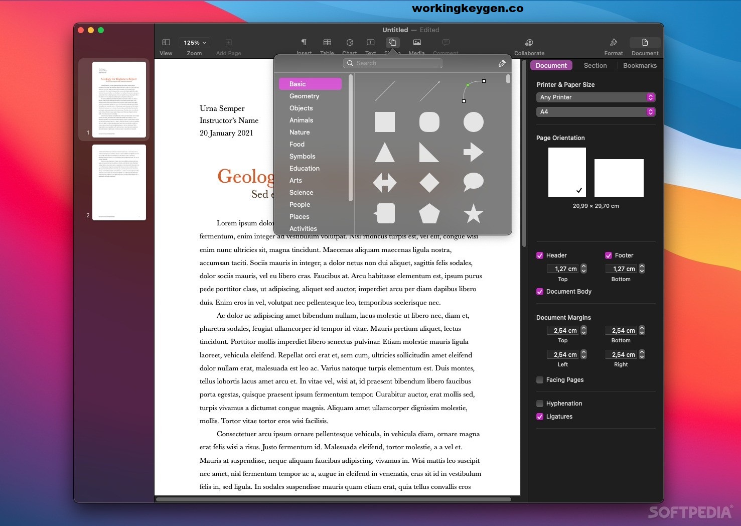Screen dimensions: 741x526
Task: Enable Facing Pages
Action: (x=540, y=380)
